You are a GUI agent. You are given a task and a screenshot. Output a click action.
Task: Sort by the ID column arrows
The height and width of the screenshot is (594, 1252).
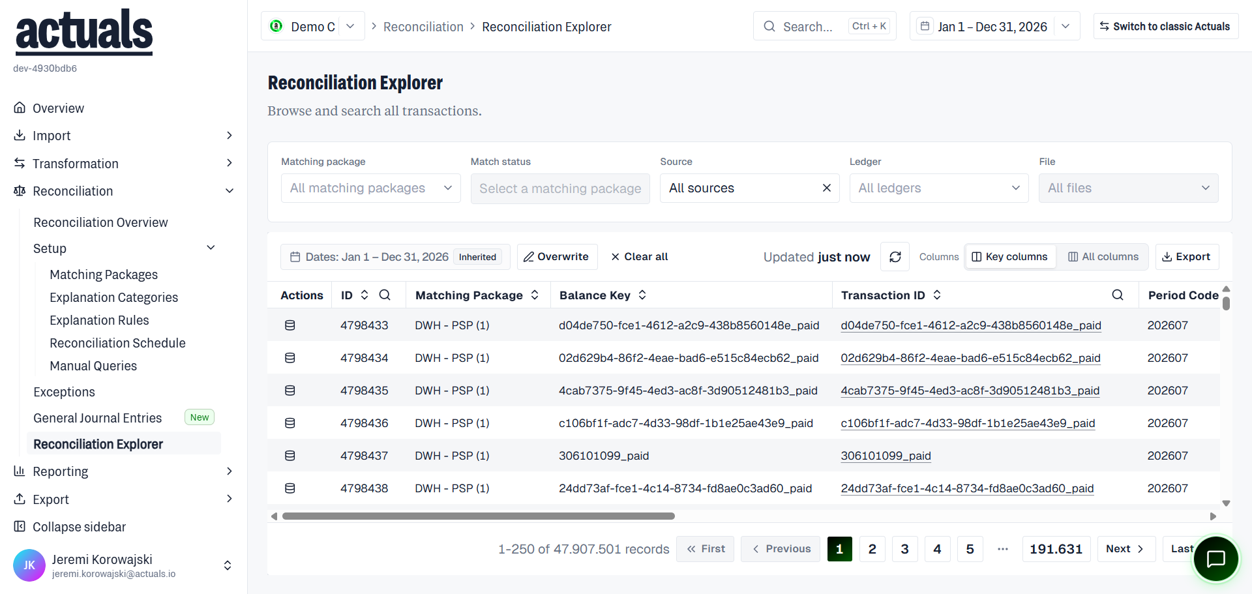coord(365,295)
